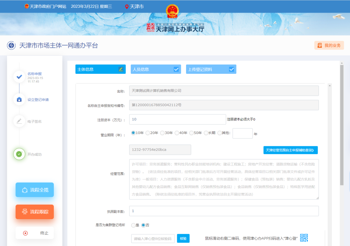Click the red stop icon beside 终止
Image resolution: width=350 pixels, height=246 pixels.
point(26,233)
